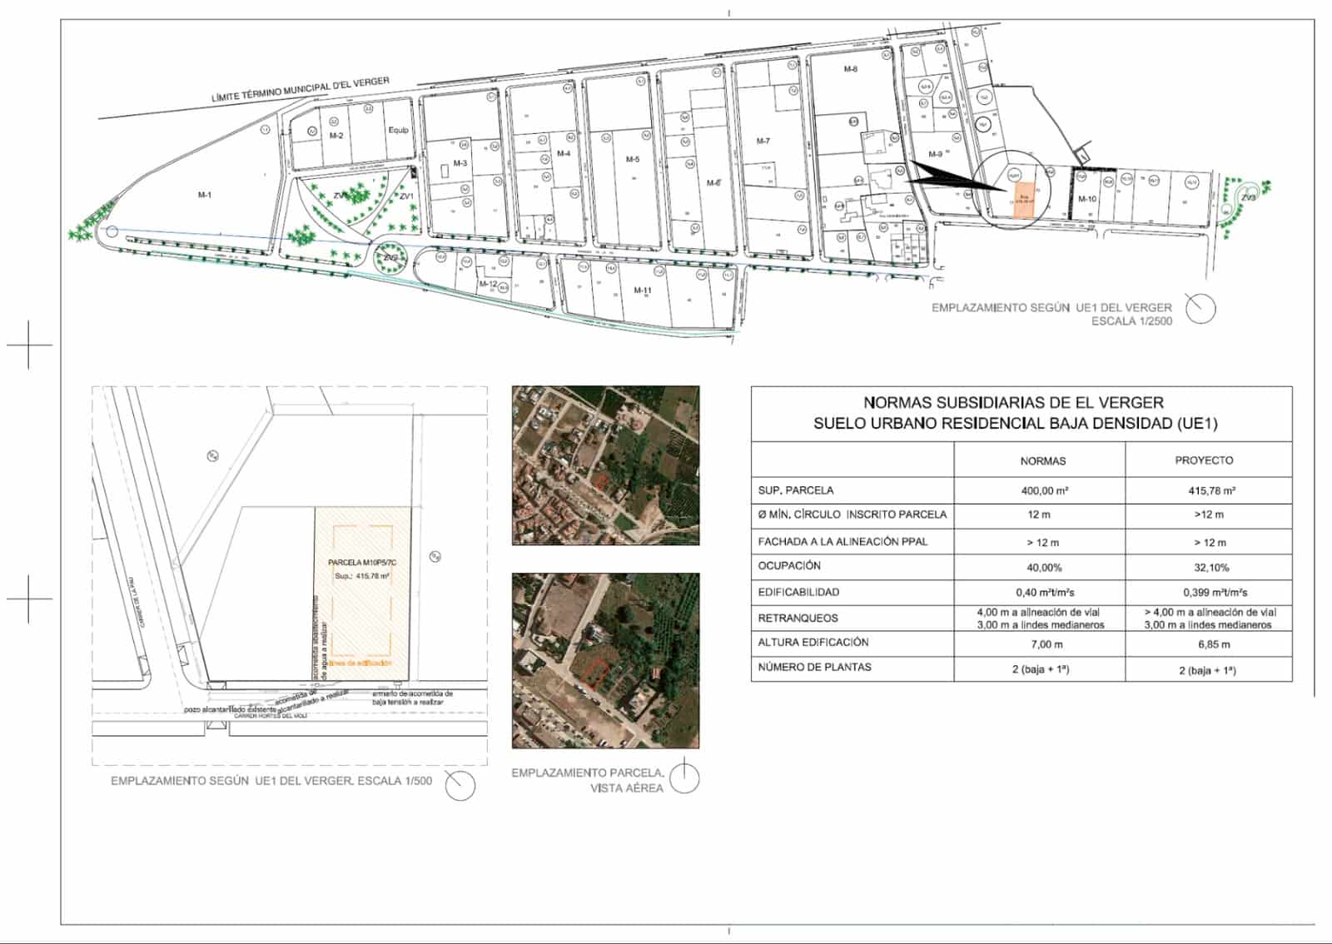Expand the Equip parcel next to M-2

pos(397,130)
